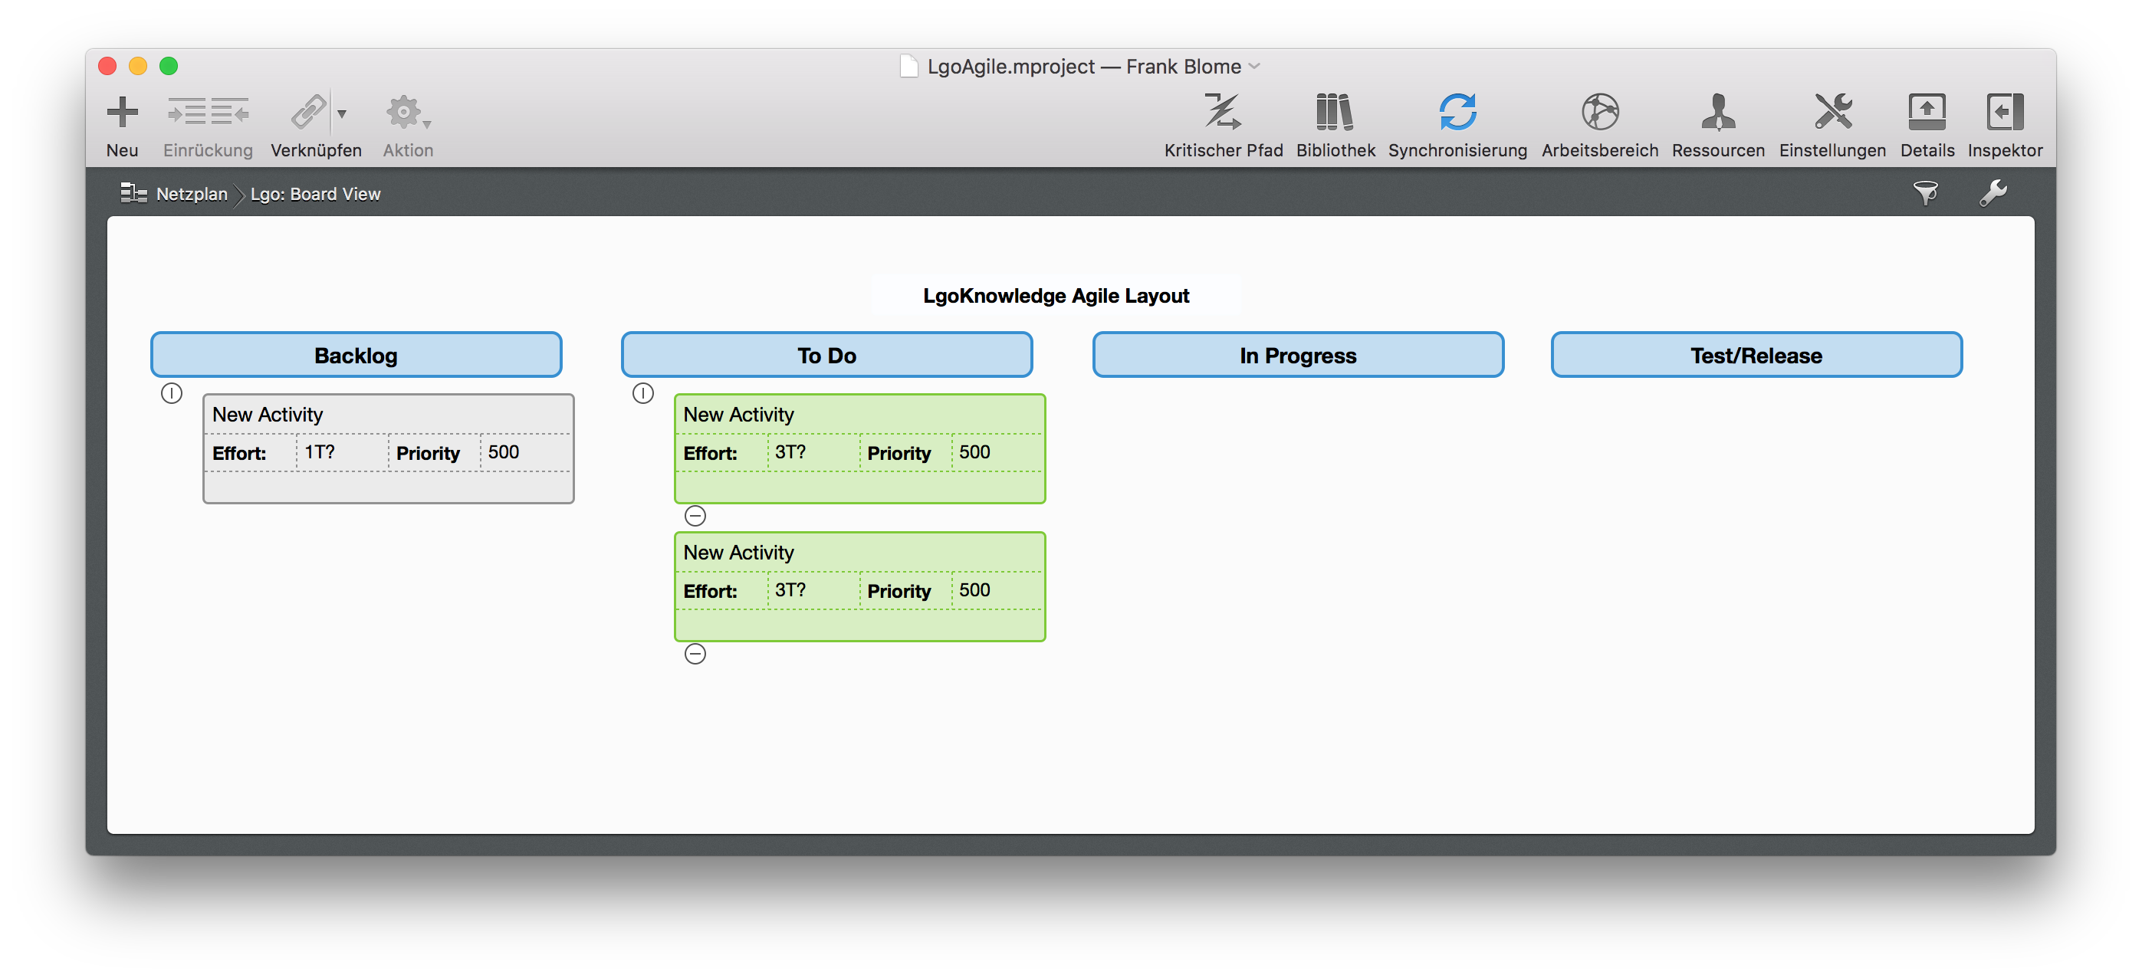Select the Verknüpfen link tool

[308, 110]
